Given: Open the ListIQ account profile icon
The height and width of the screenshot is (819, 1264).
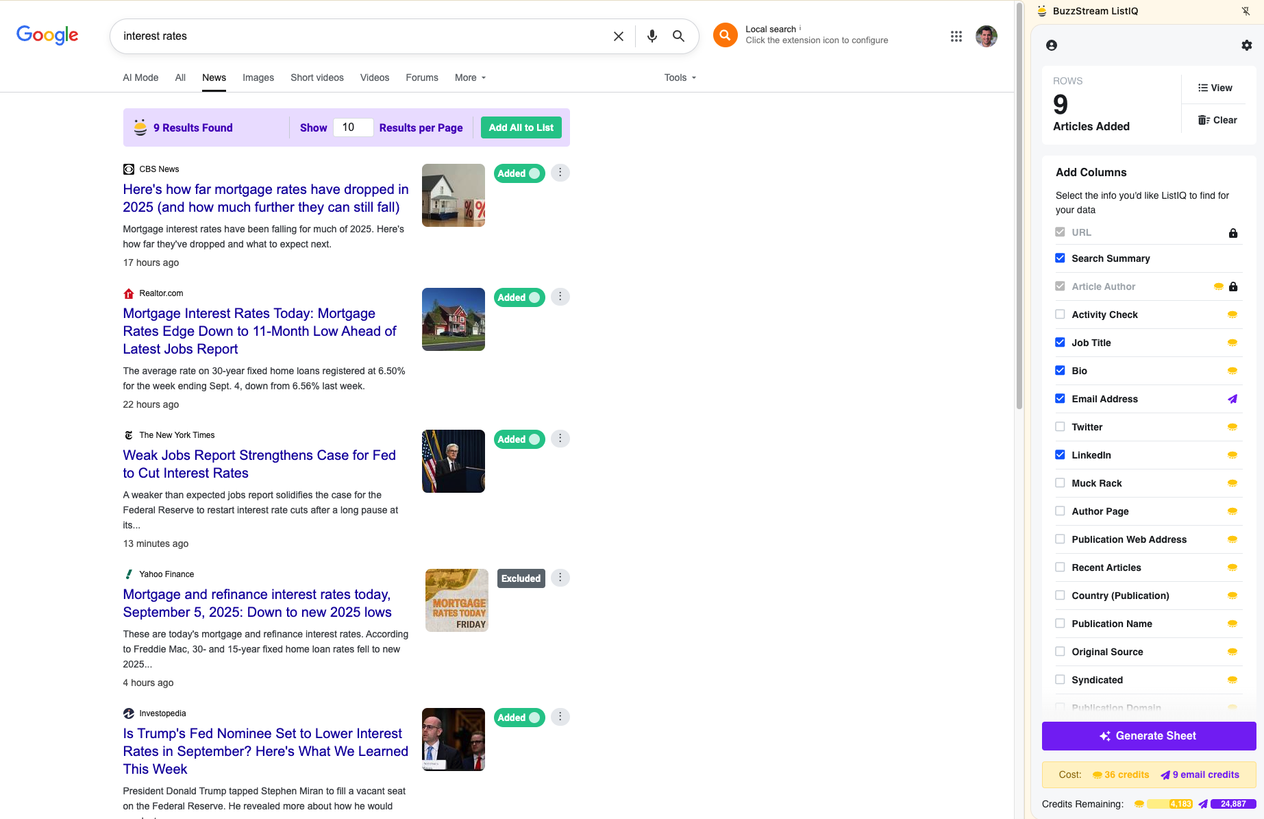Looking at the screenshot, I should pyautogui.click(x=1052, y=45).
